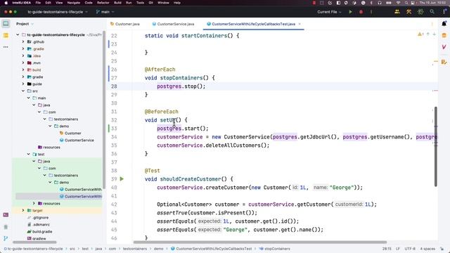The height and width of the screenshot is (253, 450).
Task: Open the View menu
Action: 59,3
